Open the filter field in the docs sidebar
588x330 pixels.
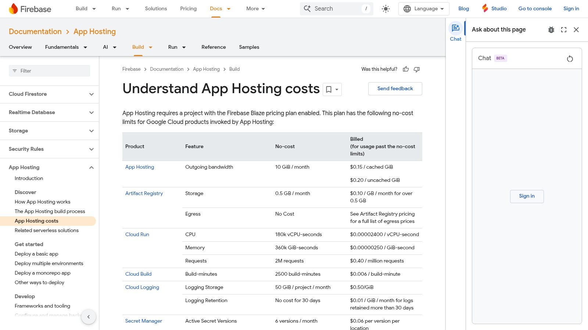coord(49,71)
